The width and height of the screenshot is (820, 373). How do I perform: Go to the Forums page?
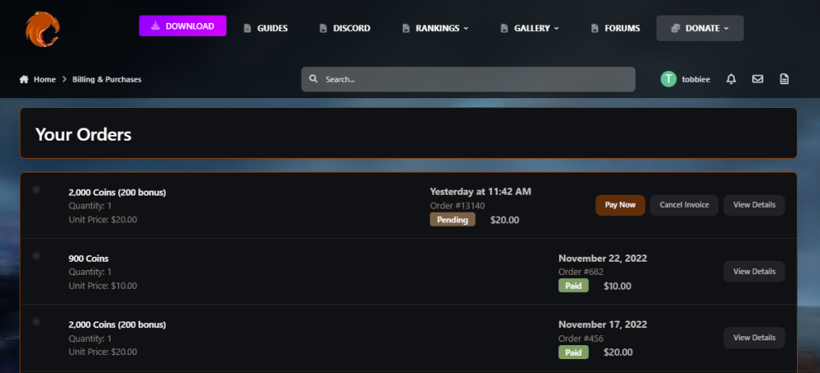(x=615, y=28)
